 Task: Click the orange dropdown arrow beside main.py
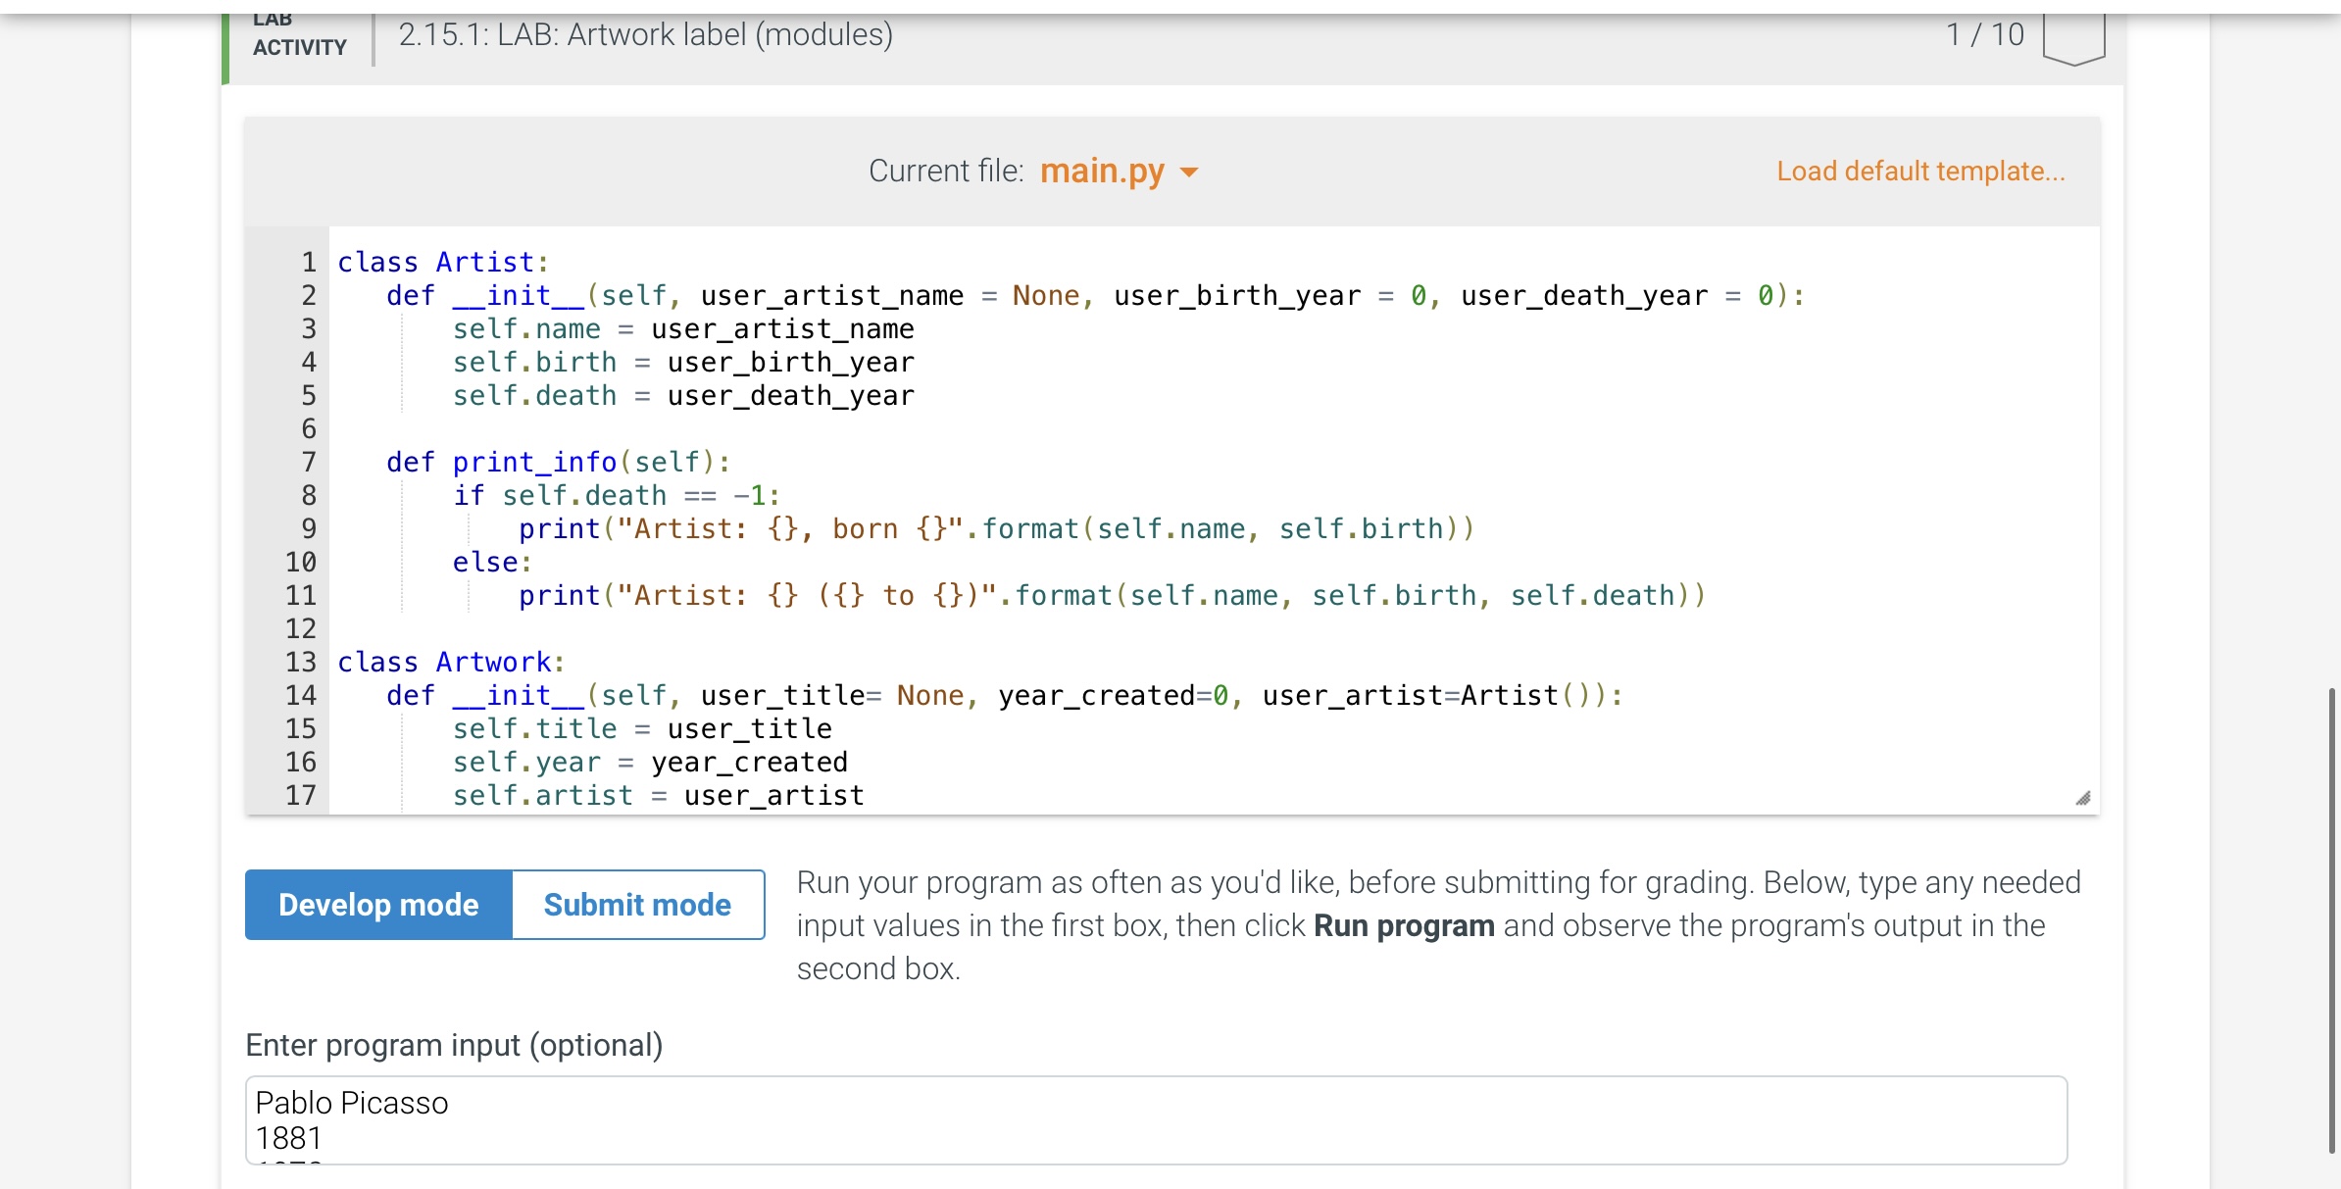click(x=1189, y=173)
